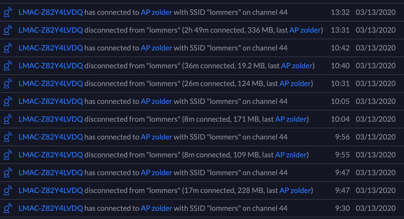Open AP zolder link in the 13:31 disconnect event

click(x=305, y=30)
